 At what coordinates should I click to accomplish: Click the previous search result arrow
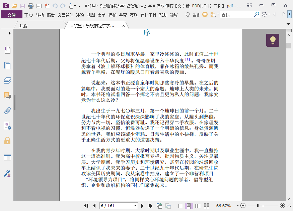click(275, 14)
